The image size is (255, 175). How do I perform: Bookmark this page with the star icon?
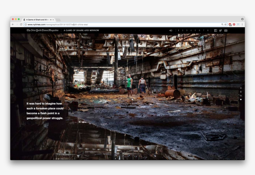click(225, 24)
